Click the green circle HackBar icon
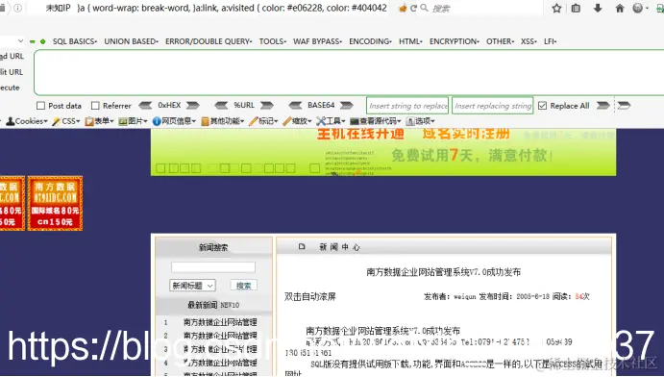664x377 pixels. click(43, 41)
